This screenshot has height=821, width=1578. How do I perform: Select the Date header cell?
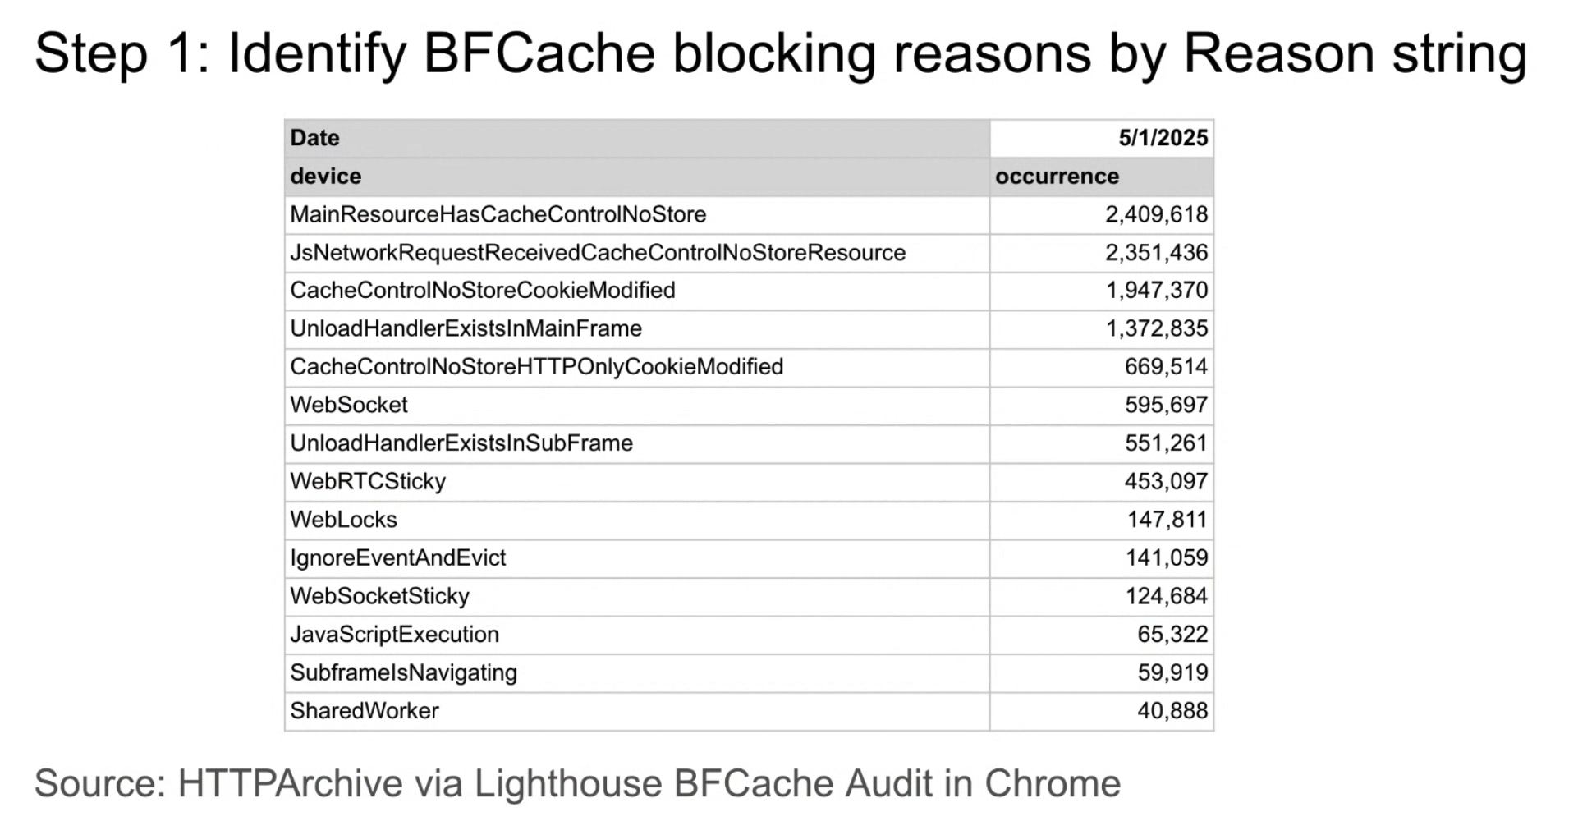[637, 138]
